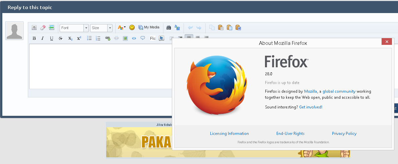
Task: Click the Firefox logo image
Action: [x=217, y=85]
